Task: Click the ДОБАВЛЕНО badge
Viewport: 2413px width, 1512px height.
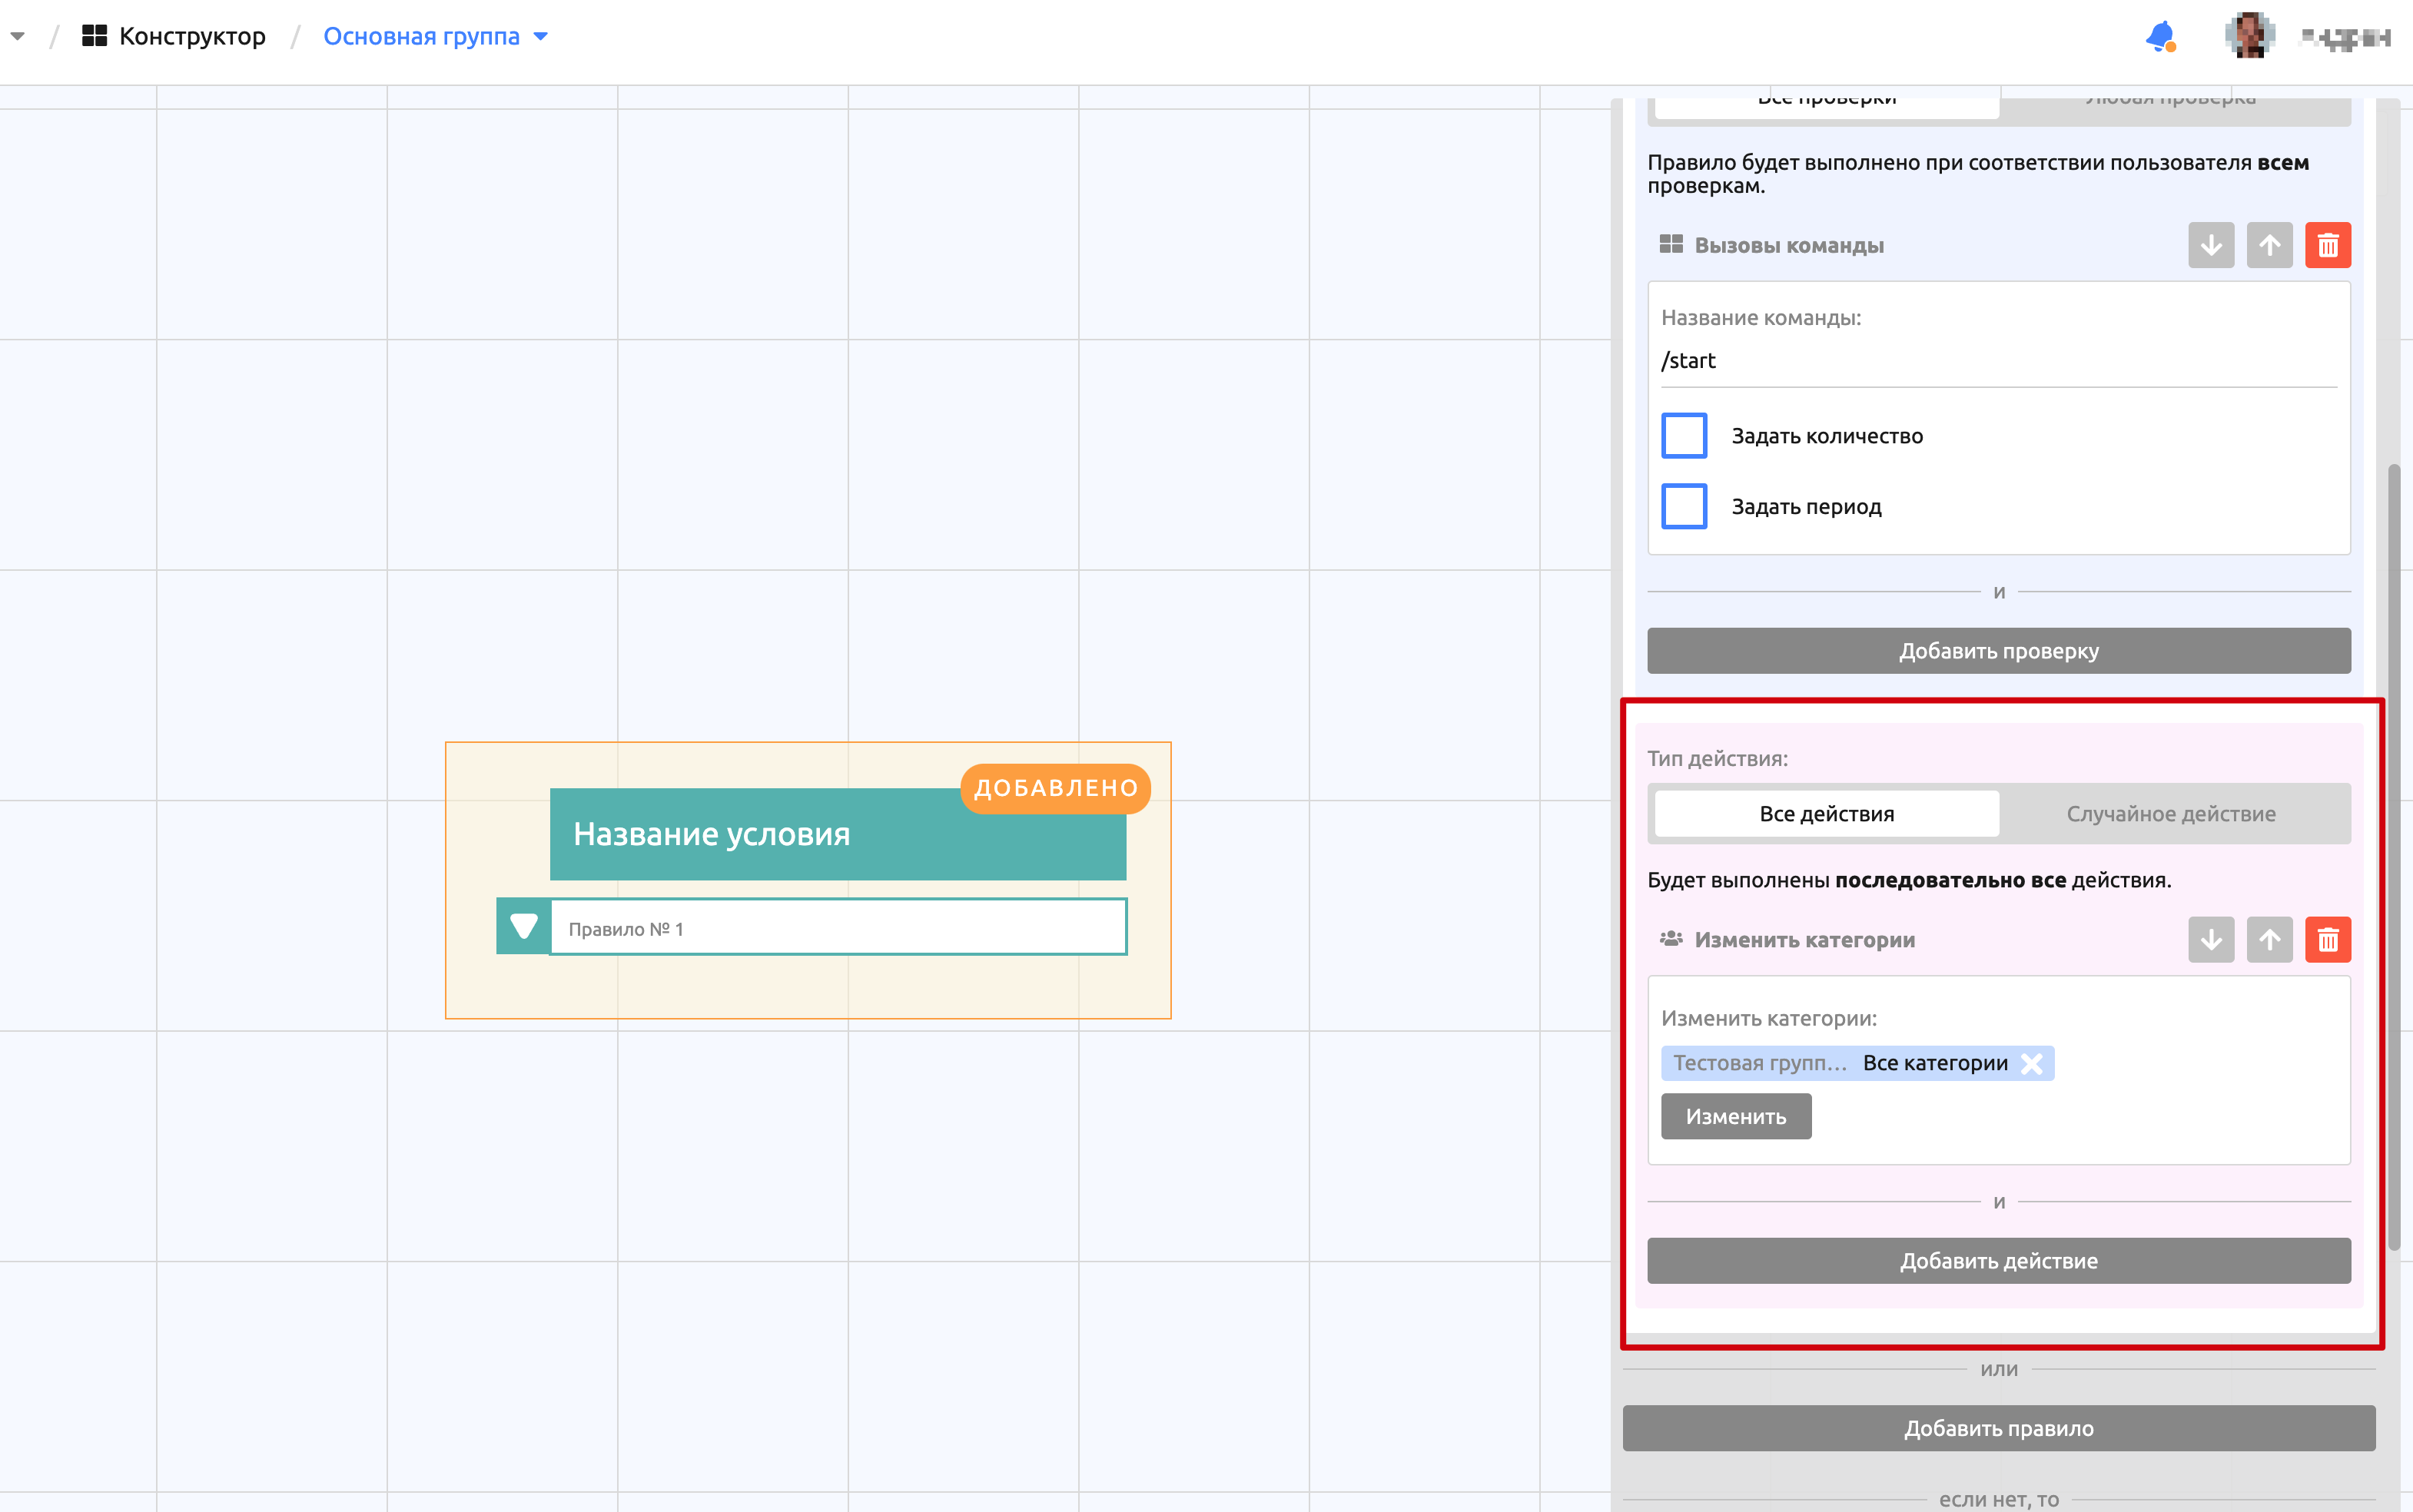Action: pos(1056,788)
